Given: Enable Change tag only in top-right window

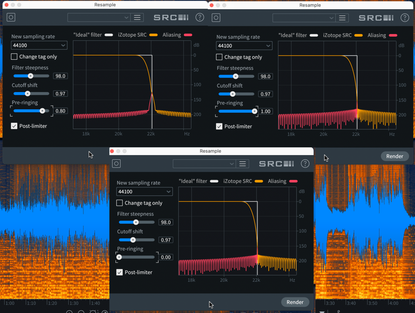Looking at the screenshot, I should click(219, 57).
